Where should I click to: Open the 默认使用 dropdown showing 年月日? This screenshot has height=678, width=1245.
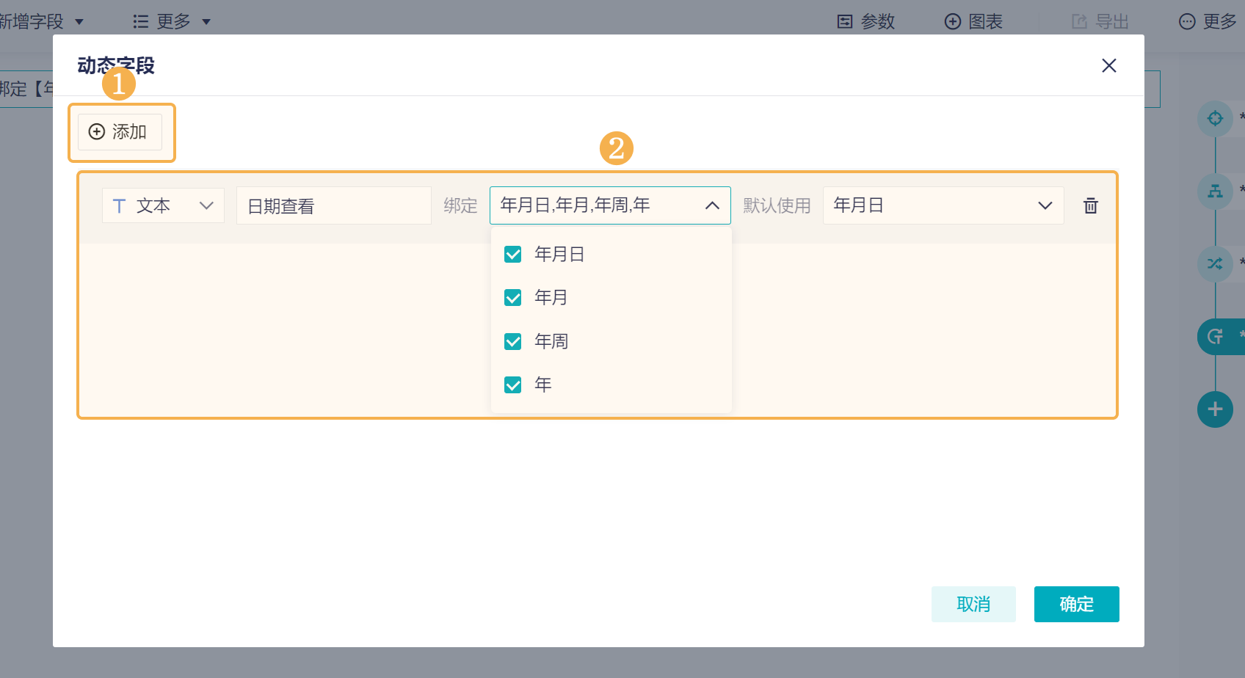pos(943,205)
